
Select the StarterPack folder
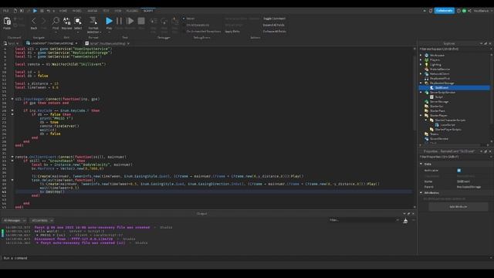(438, 111)
